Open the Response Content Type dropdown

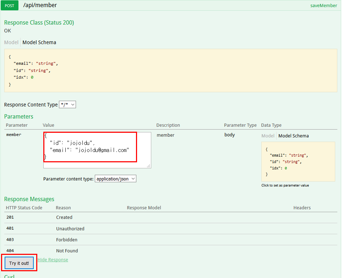[x=67, y=105]
